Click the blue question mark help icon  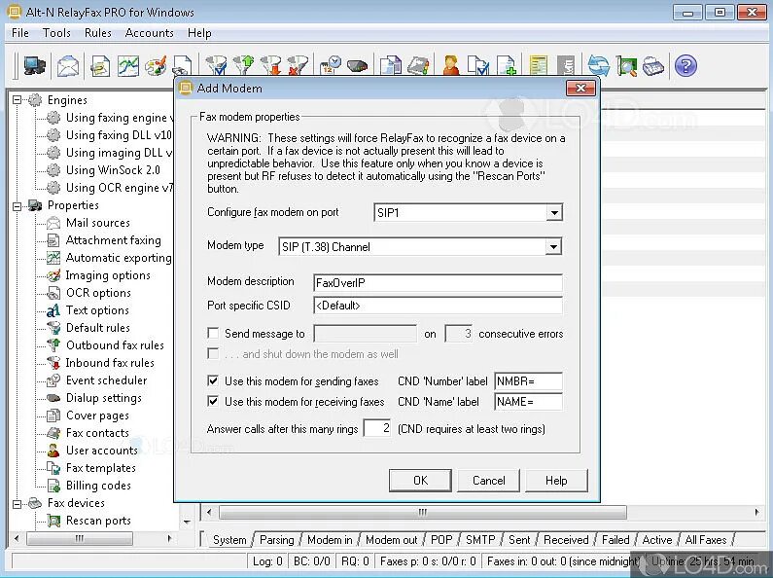(685, 65)
